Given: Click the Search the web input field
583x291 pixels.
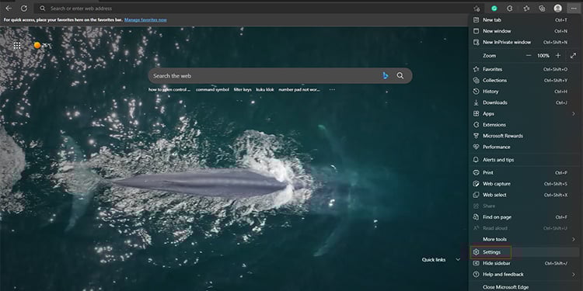Looking at the screenshot, I should [x=266, y=76].
